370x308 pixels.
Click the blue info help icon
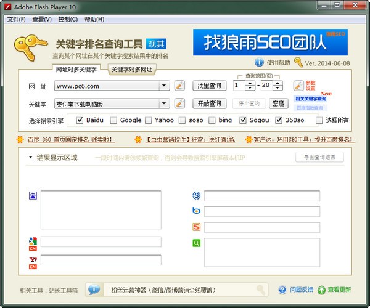pos(259,62)
